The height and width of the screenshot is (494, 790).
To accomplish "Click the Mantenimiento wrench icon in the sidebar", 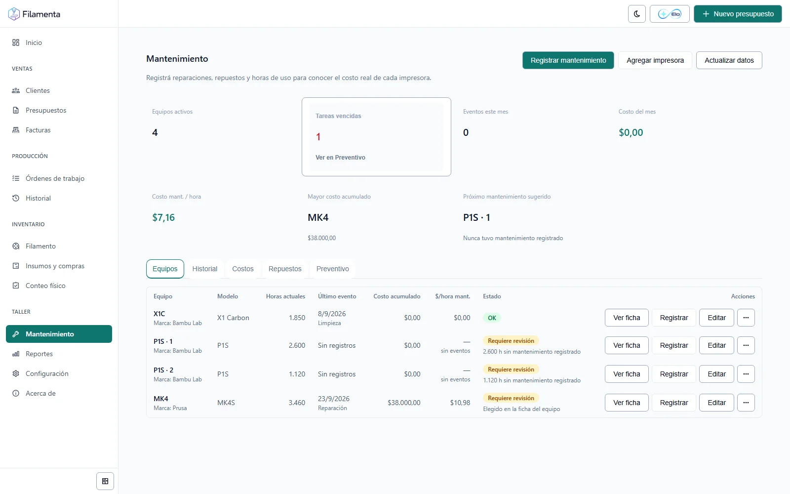I will point(16,334).
